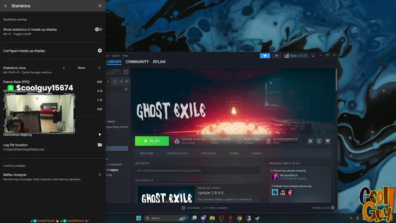Open Steam notifications bell
The height and width of the screenshot is (223, 396).
coord(277,56)
